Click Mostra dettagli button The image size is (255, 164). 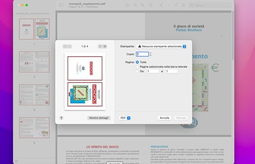[x=99, y=118]
